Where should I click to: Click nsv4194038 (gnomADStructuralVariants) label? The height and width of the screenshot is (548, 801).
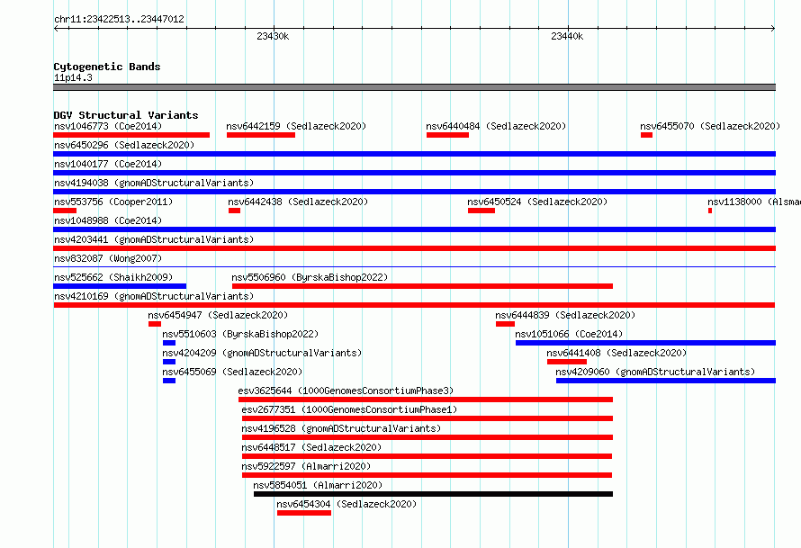[154, 183]
